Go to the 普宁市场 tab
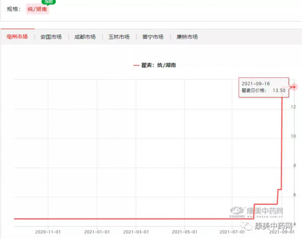 153,37
